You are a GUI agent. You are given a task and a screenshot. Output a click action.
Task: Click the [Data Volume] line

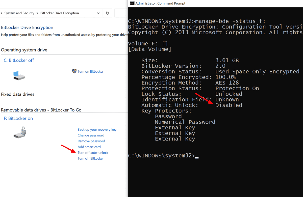[149, 49]
